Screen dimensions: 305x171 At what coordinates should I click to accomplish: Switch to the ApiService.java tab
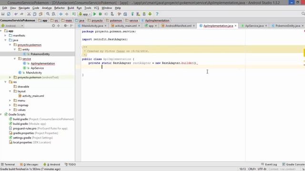point(254,26)
